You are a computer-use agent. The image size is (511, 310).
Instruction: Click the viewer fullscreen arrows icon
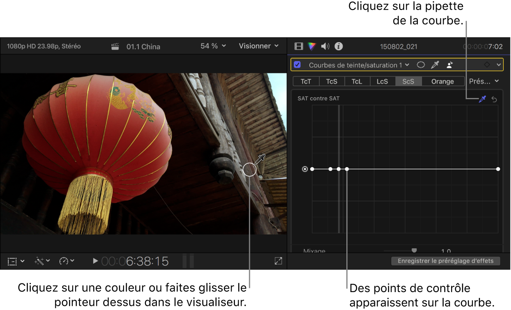tap(278, 261)
